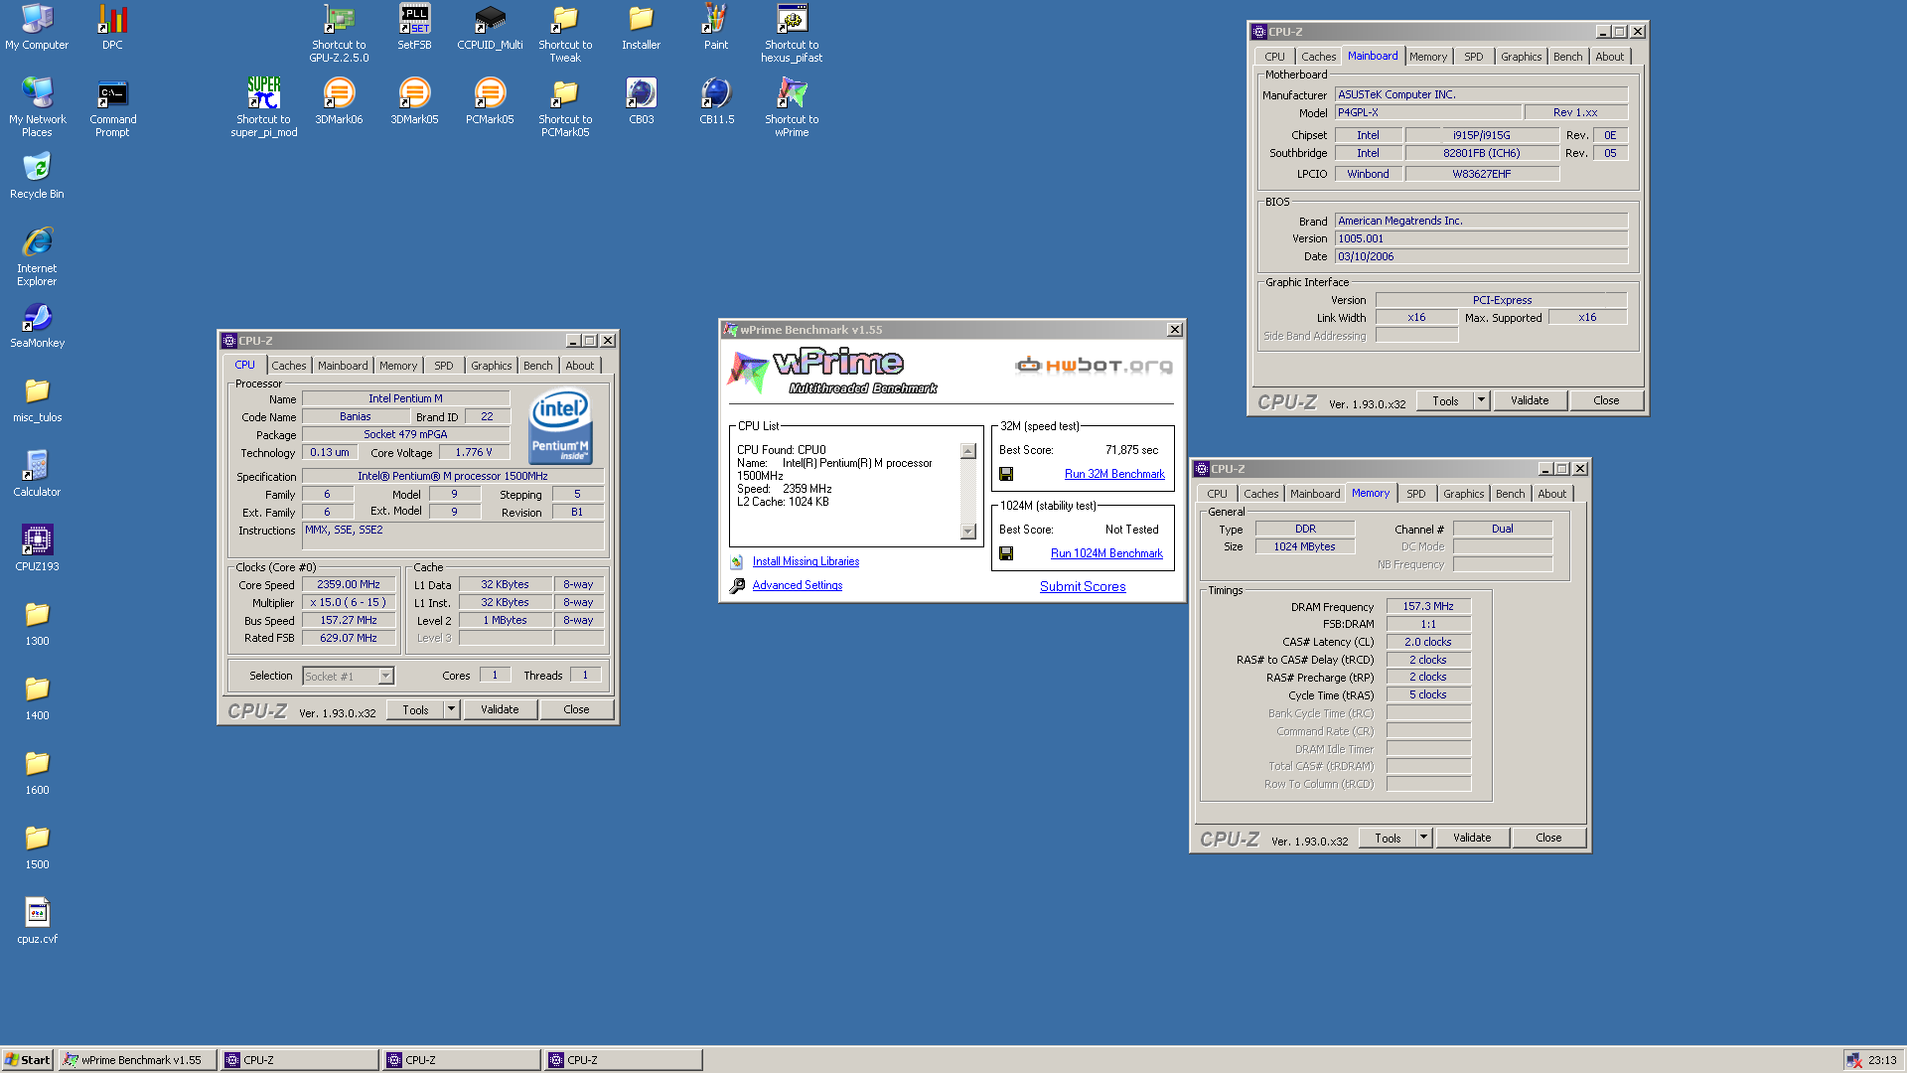Open Shortcut to Tweak folder
The image size is (1907, 1073).
point(565,33)
